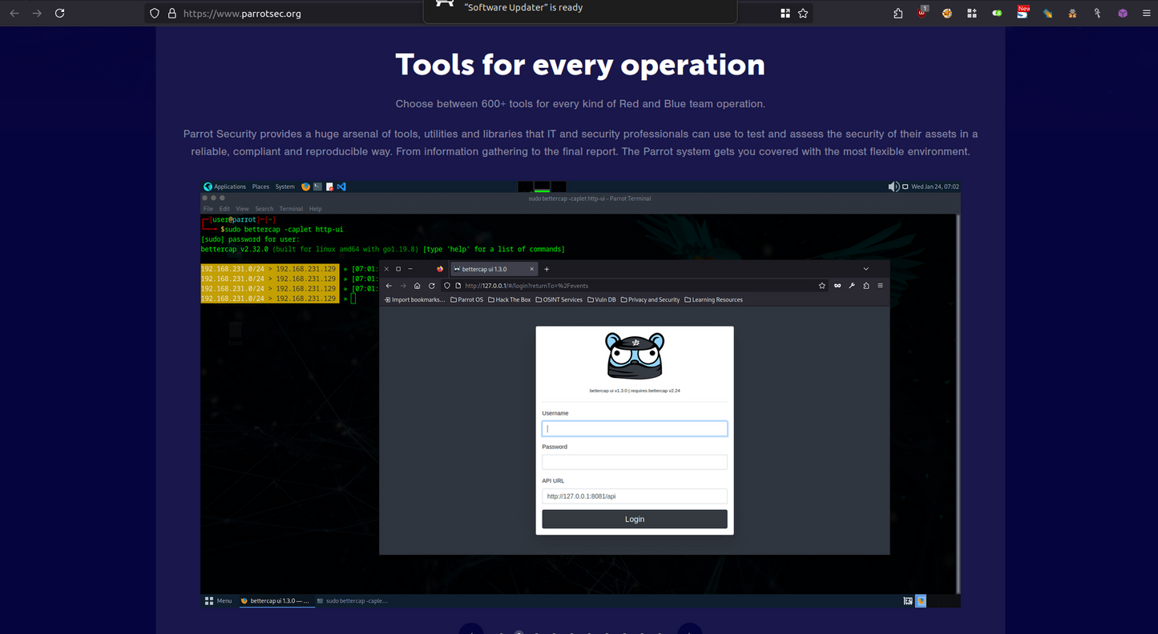Click the wrench icon in bettercap browser toolbar

tap(852, 286)
